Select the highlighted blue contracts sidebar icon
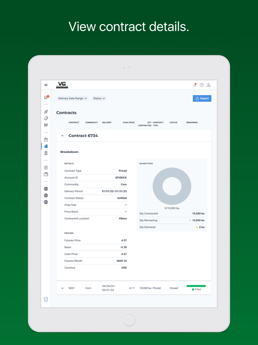258x345 pixels. [x=46, y=146]
